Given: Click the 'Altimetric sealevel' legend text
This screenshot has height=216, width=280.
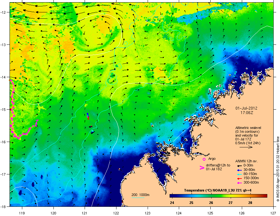Looking at the screenshot, I should (x=248, y=128).
